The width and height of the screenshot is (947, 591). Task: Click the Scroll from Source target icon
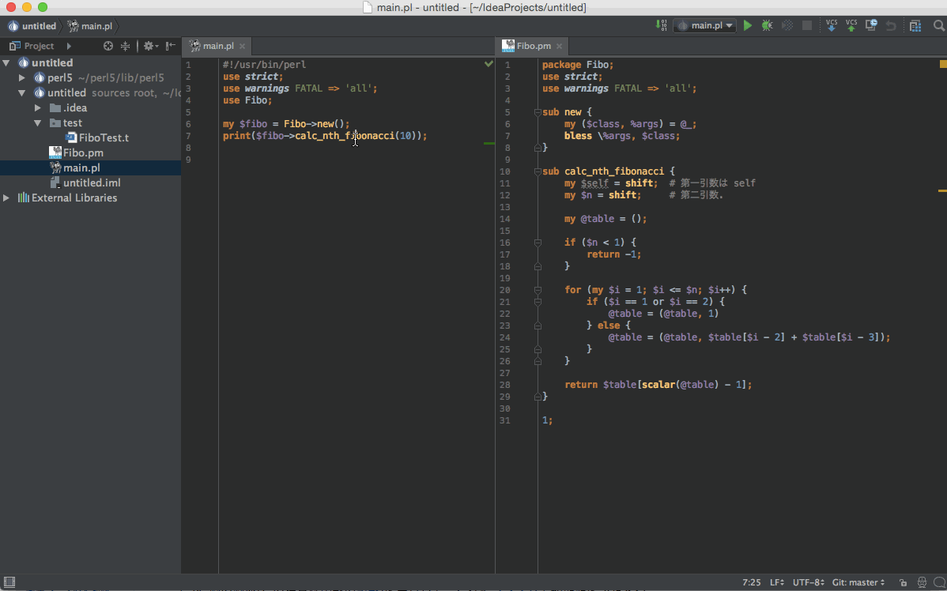pyautogui.click(x=108, y=46)
